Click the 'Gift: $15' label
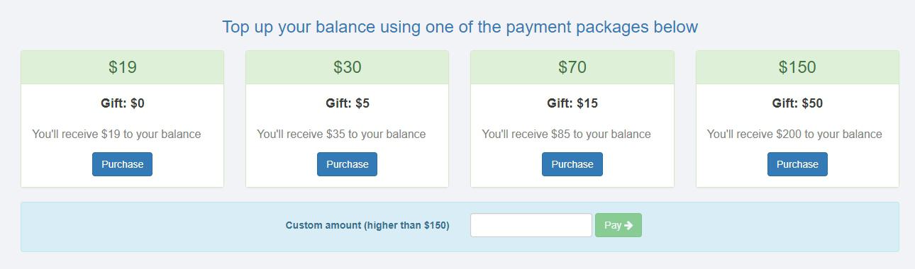The width and height of the screenshot is (915, 269). coord(572,103)
